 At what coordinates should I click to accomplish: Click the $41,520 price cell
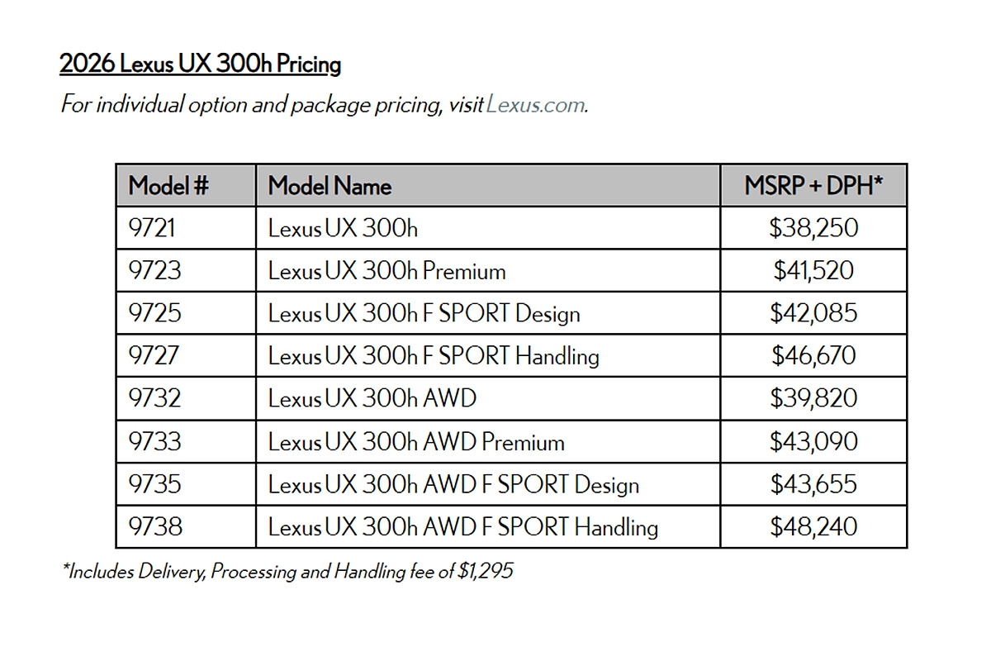pyautogui.click(x=813, y=271)
